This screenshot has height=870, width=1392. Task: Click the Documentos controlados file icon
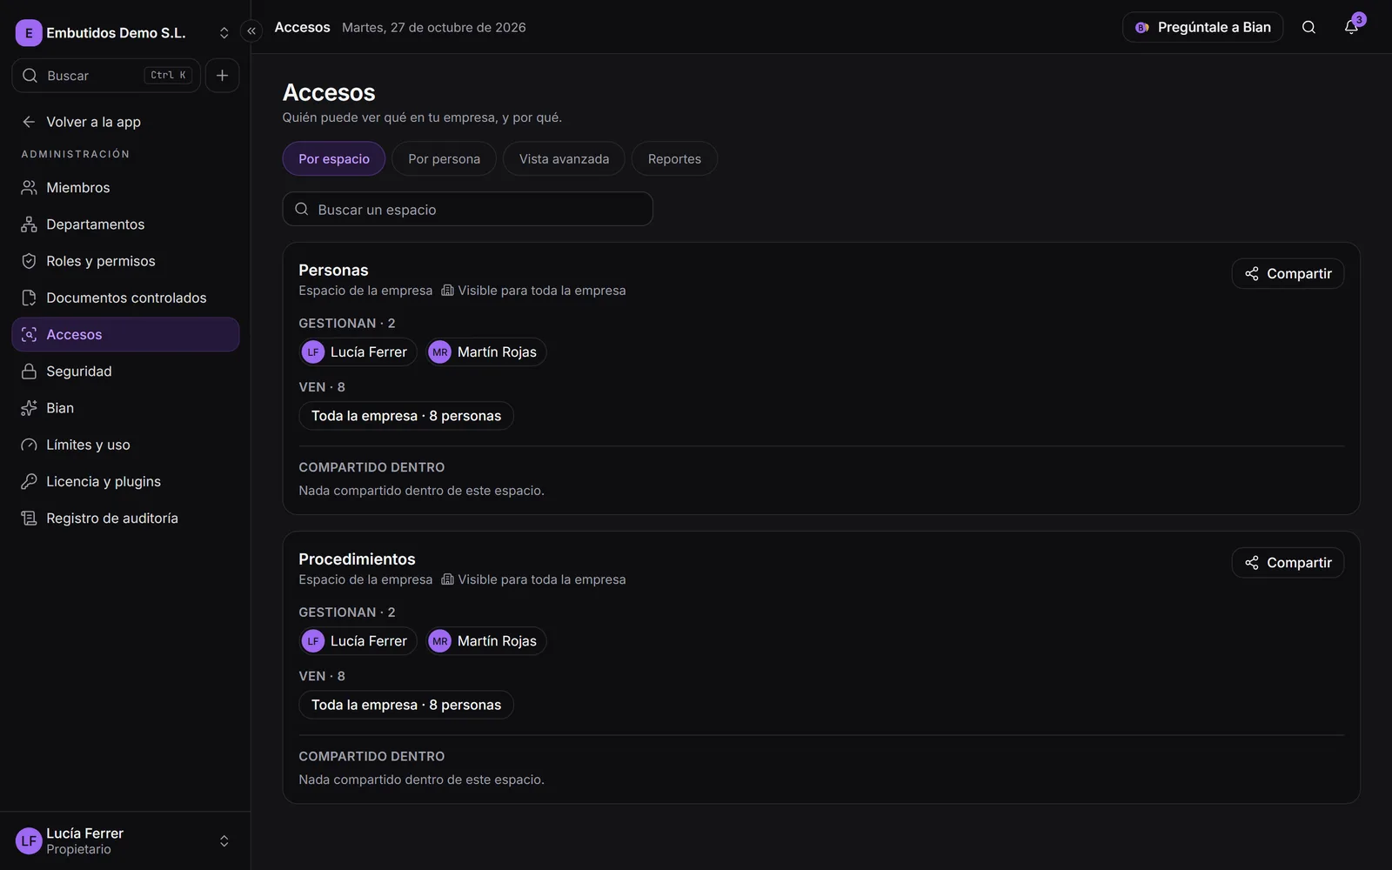29,298
